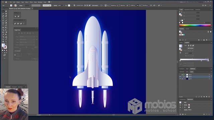Expand Stroke attribute in Appearance panel
The height and width of the screenshot is (120, 214).
(x=183, y=105)
